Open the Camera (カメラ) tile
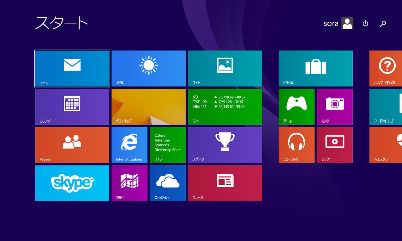Screen dimensions: 402x241 click(x=335, y=107)
